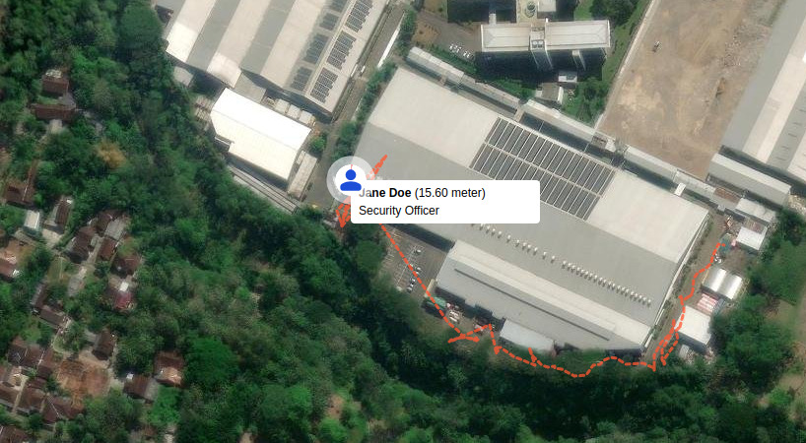Click the dashed route segment above the person marker
The image size is (806, 443).
(377, 163)
